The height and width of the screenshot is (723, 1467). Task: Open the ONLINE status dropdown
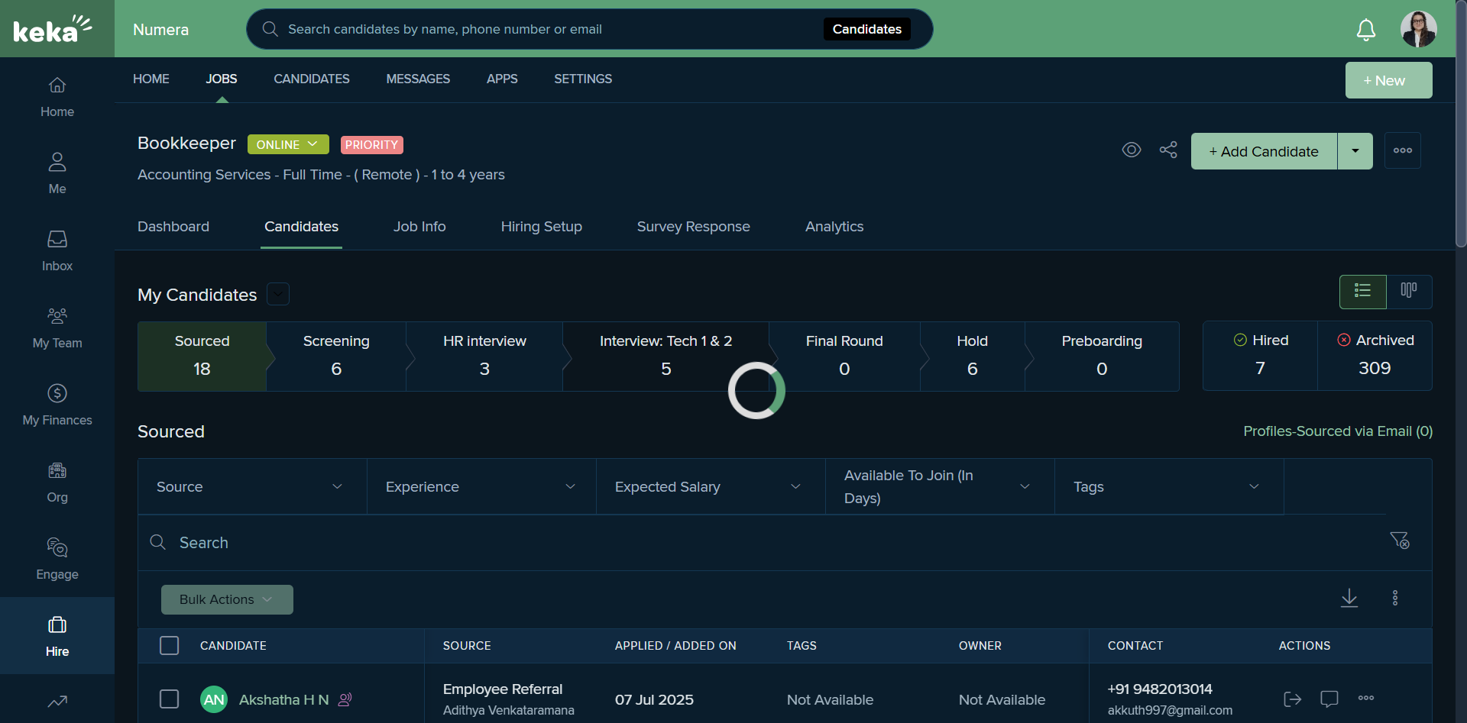pos(288,144)
